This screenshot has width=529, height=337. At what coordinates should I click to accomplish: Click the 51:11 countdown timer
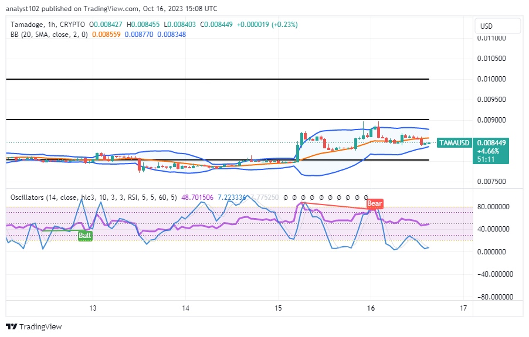point(486,159)
